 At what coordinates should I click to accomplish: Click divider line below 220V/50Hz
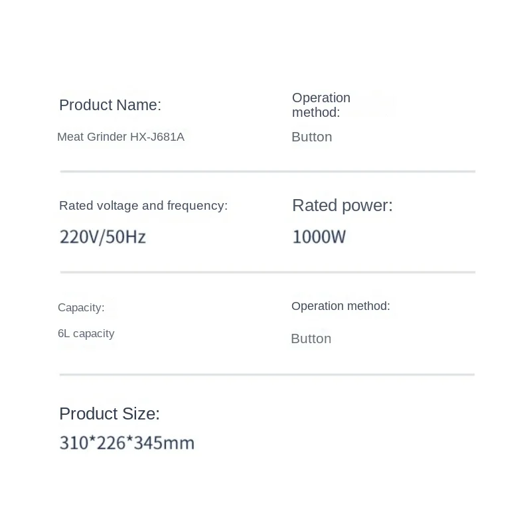click(x=267, y=272)
